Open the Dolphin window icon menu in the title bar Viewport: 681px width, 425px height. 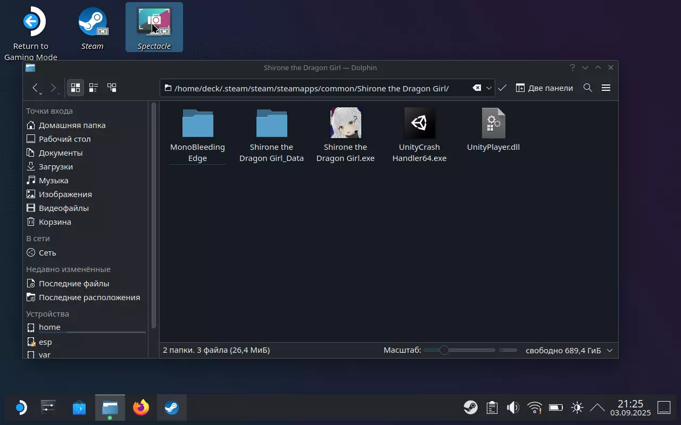pyautogui.click(x=30, y=67)
